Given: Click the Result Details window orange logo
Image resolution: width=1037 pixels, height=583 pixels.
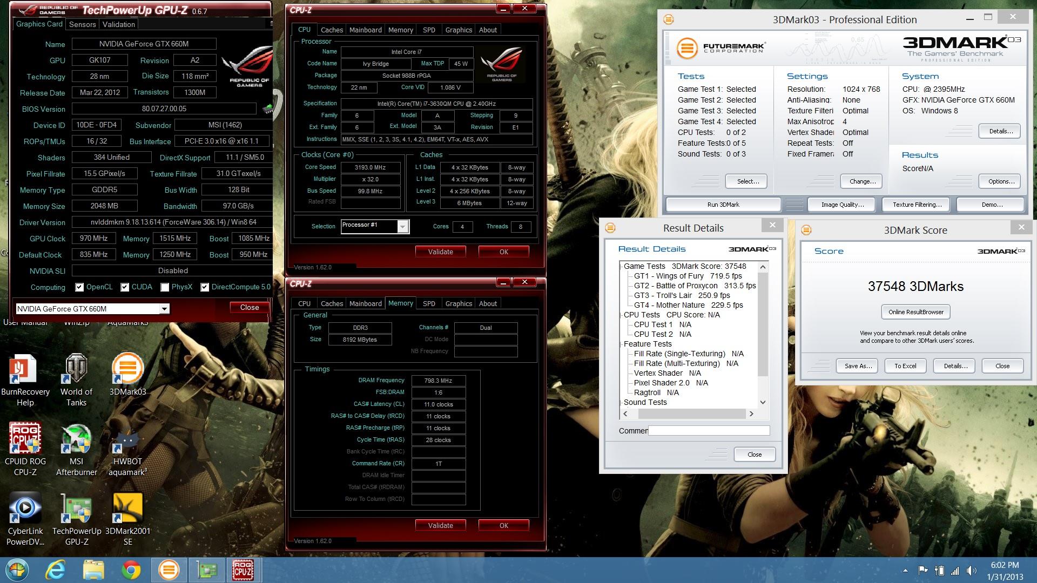Looking at the screenshot, I should [610, 228].
